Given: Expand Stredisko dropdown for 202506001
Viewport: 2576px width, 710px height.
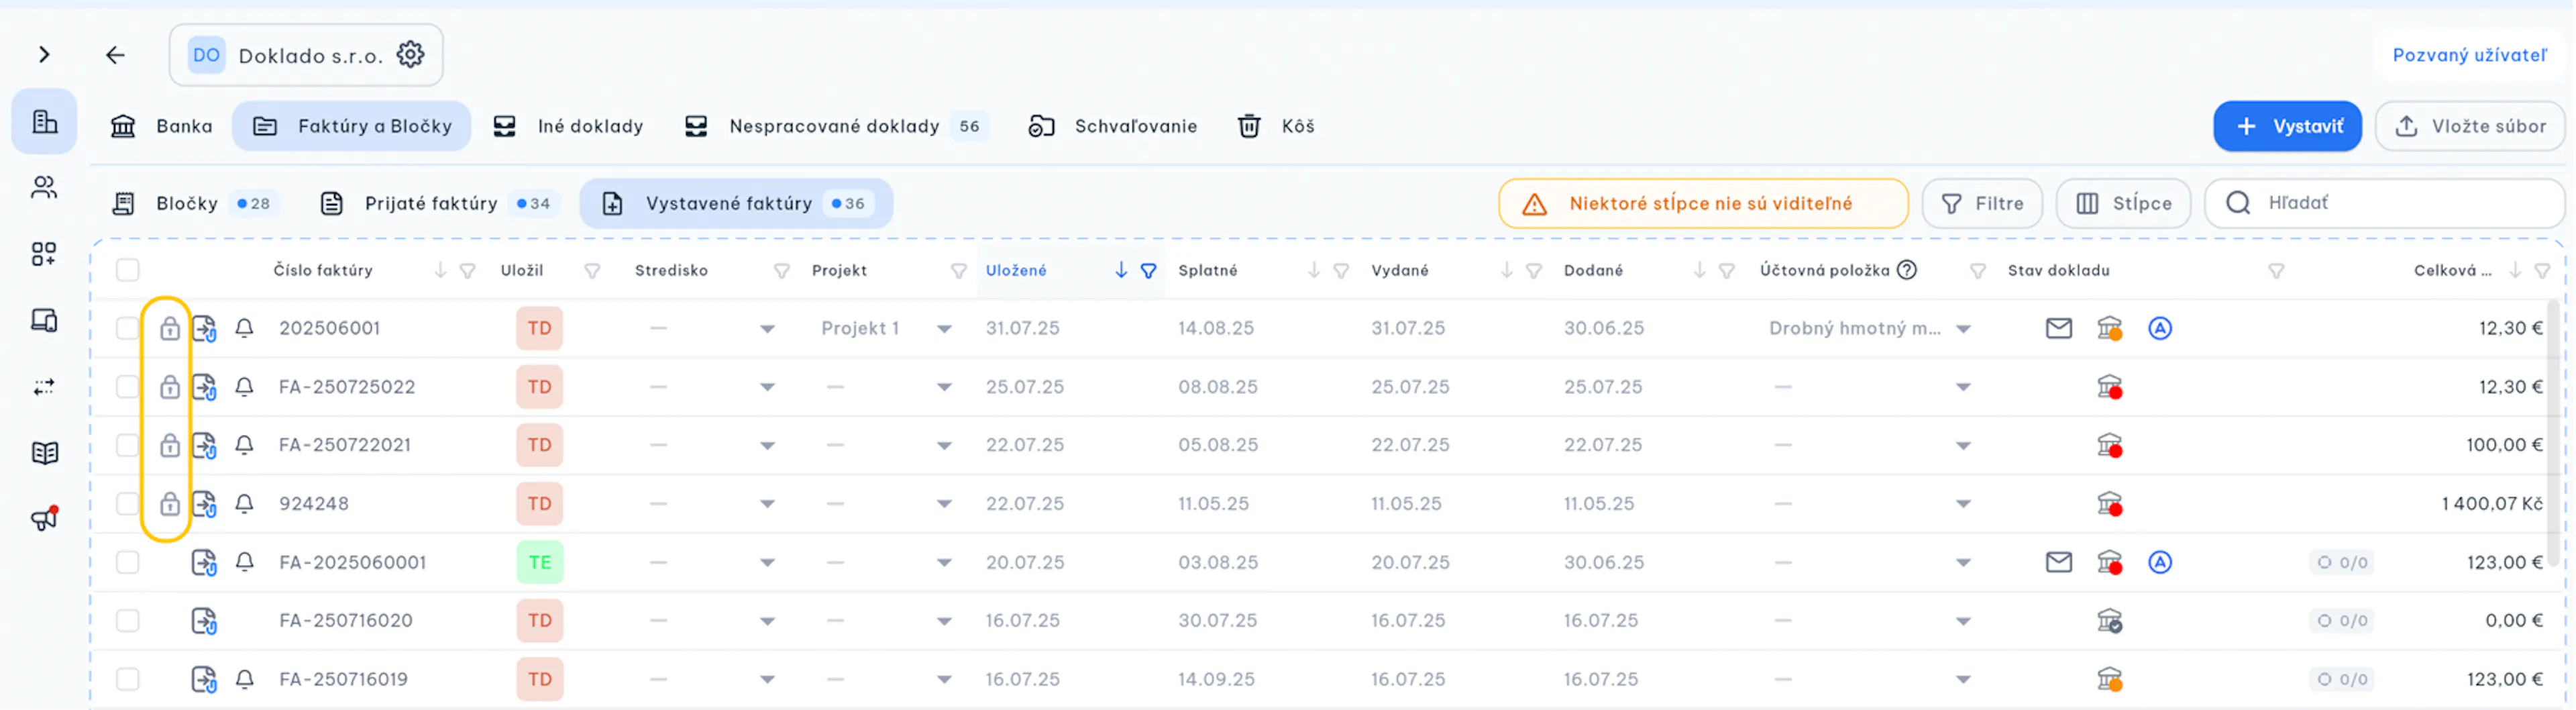Looking at the screenshot, I should pos(767,329).
